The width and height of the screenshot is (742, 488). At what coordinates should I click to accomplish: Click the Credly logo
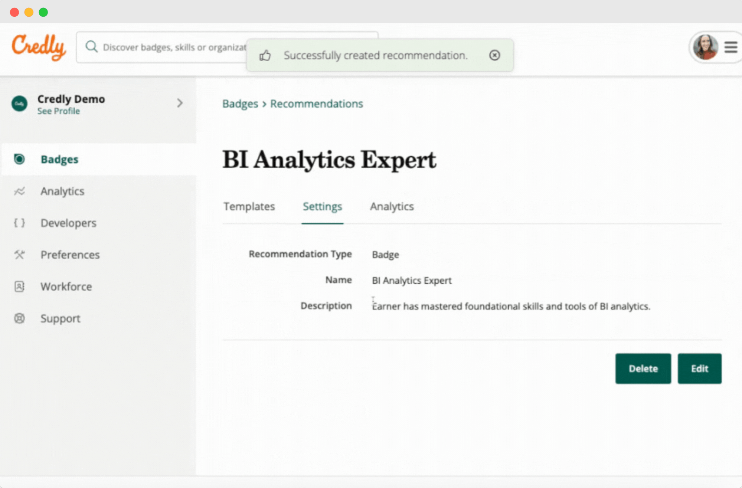(x=39, y=47)
